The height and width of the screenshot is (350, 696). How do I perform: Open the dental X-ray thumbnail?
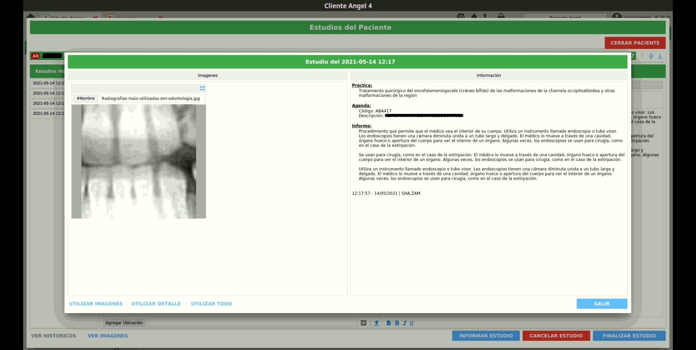(x=138, y=161)
